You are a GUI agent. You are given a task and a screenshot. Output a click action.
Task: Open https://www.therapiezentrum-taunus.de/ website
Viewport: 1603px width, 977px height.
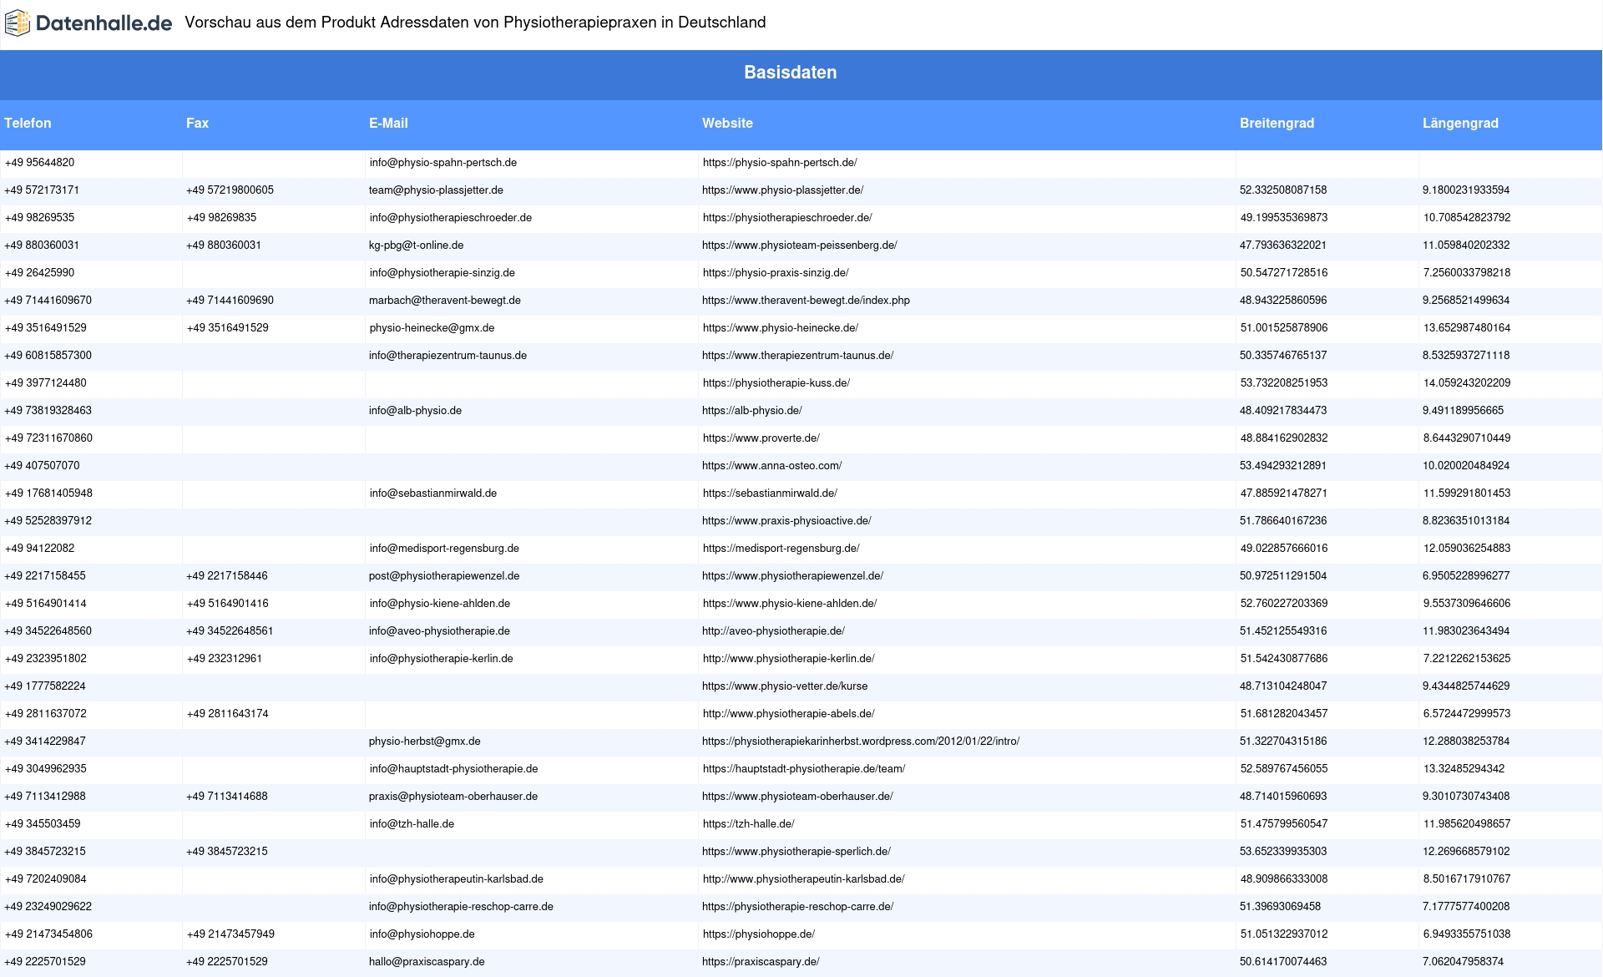tap(797, 356)
